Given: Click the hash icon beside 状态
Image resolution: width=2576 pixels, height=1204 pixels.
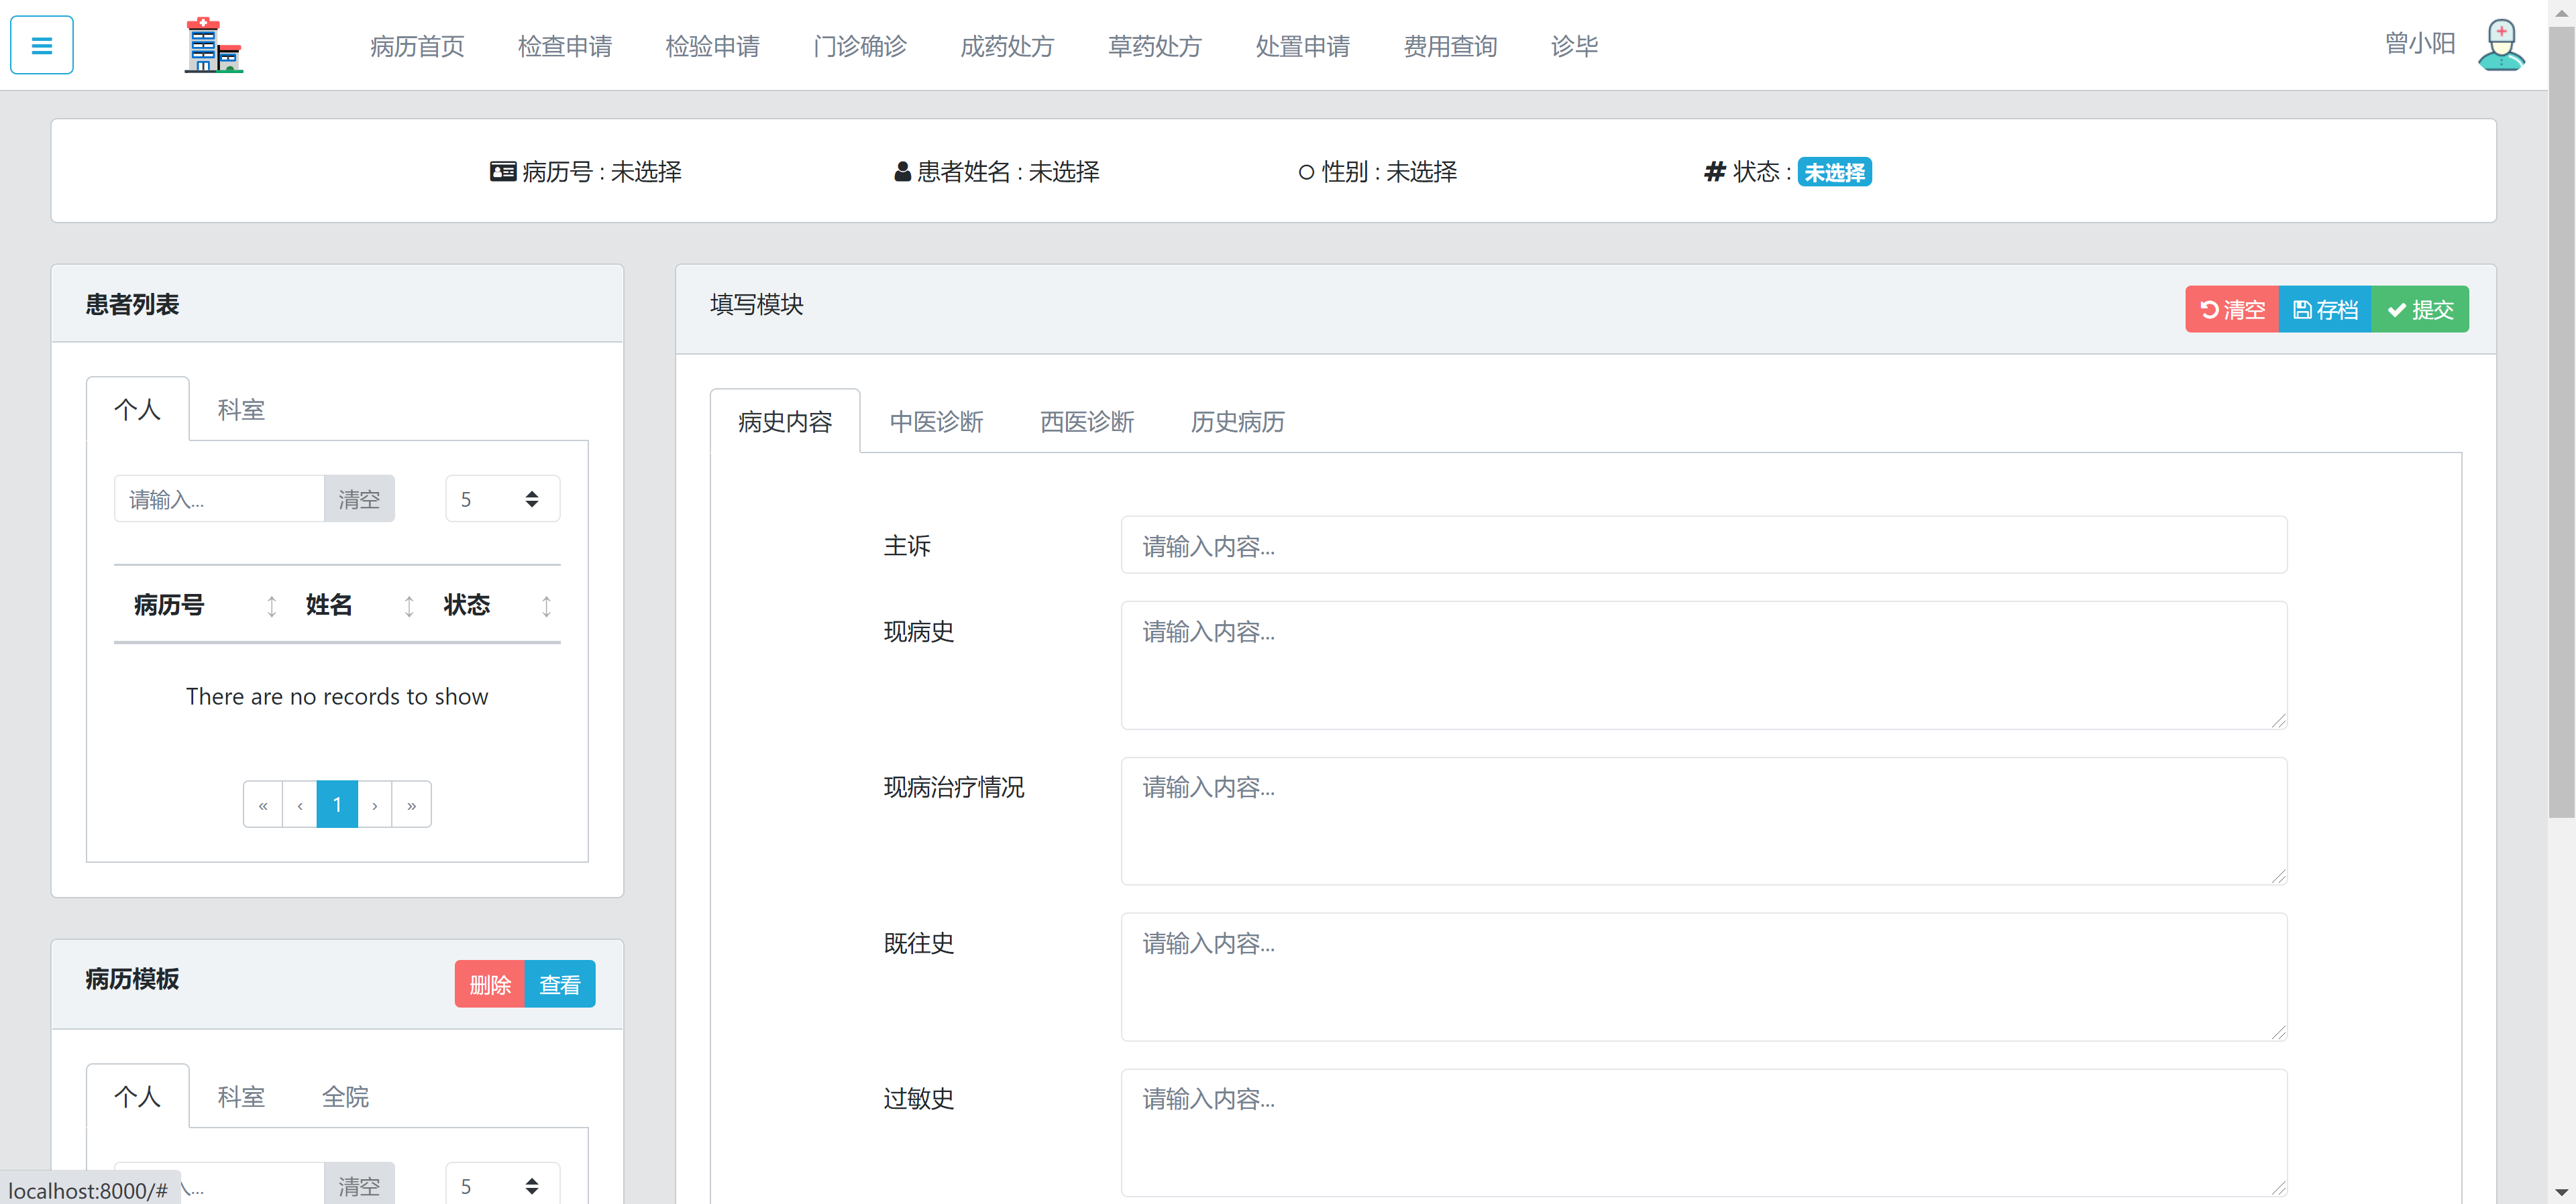Looking at the screenshot, I should [1713, 171].
